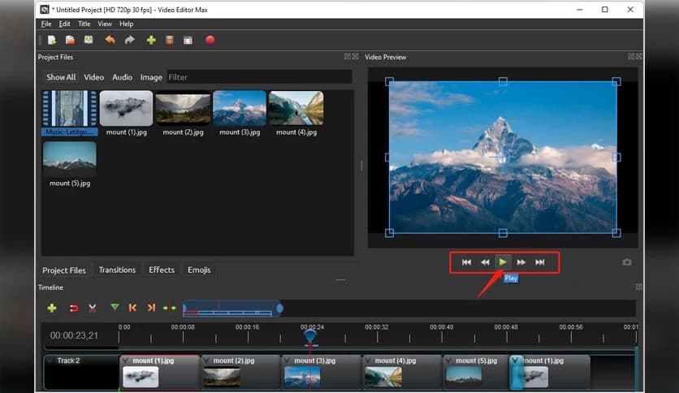Click the green Play button
This screenshot has height=393, width=679.
coord(503,261)
